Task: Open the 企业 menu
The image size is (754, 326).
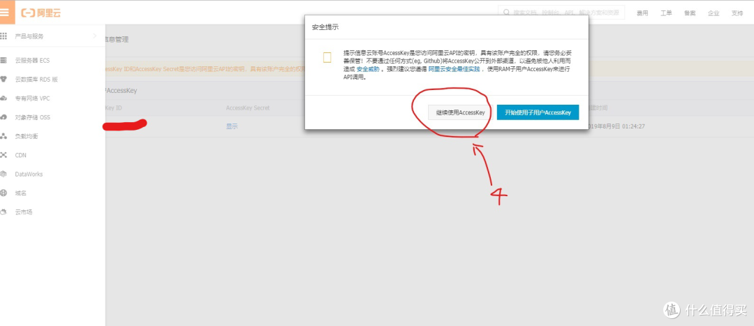Action: (x=714, y=13)
